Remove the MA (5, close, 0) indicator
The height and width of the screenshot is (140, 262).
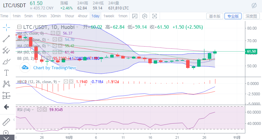tap(58, 33)
